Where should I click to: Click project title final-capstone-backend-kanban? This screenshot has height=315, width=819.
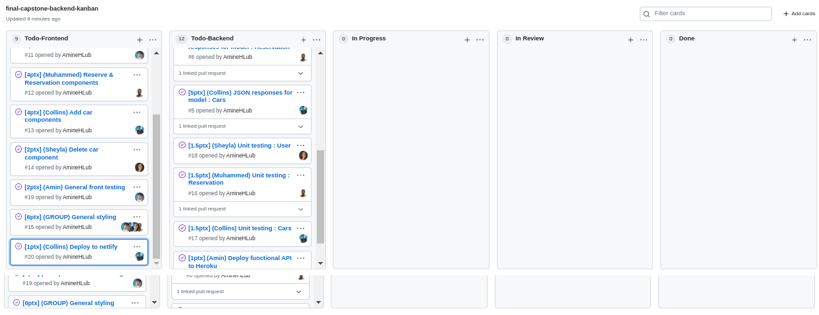(52, 9)
